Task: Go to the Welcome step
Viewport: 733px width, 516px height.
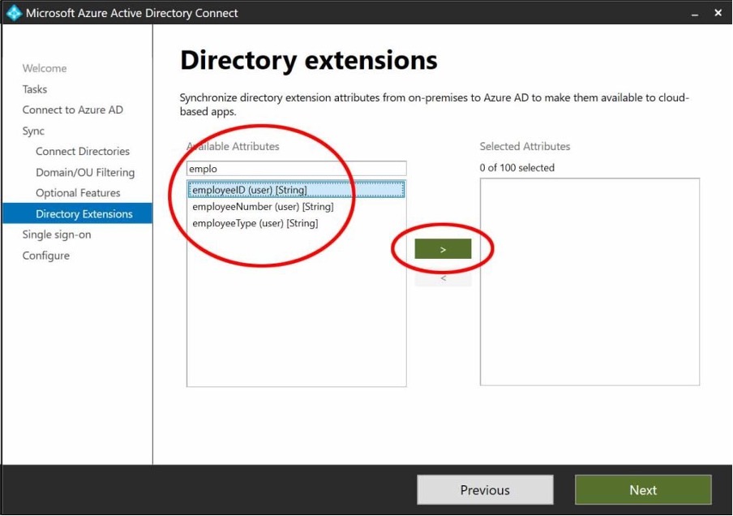Action: point(45,68)
